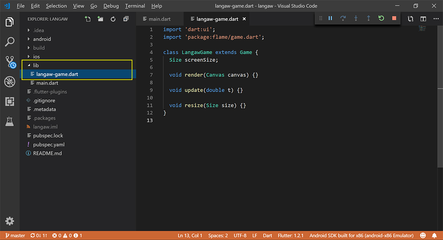Viewport: 443px width, 240px height.
Task: Collapse all folders in Explorer
Action: (126, 19)
